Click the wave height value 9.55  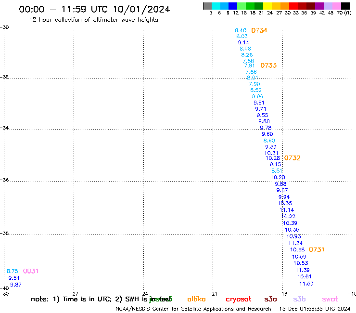click(263, 115)
